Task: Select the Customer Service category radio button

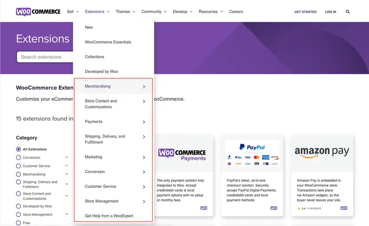Action: click(x=18, y=166)
